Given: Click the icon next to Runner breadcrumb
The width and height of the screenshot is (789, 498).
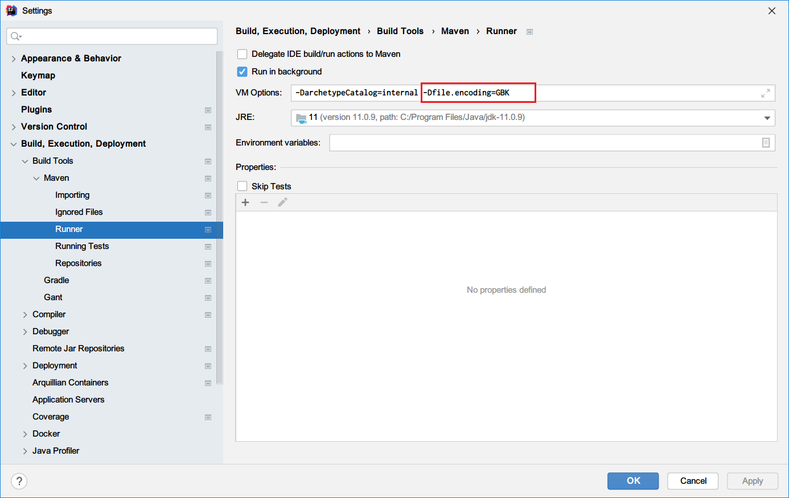Looking at the screenshot, I should coord(529,32).
